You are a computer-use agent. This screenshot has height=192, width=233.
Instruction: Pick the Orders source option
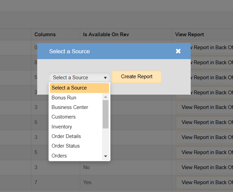coord(59,156)
